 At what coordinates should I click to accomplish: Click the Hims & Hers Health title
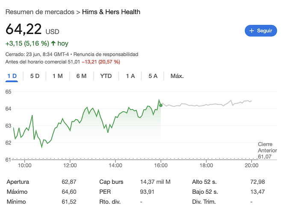tap(111, 12)
